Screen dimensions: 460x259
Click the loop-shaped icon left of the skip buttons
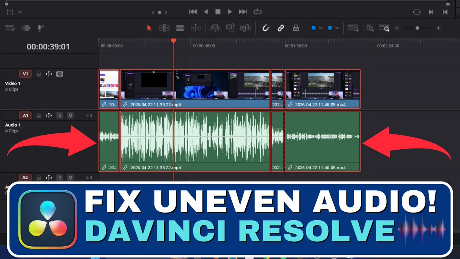click(416, 12)
